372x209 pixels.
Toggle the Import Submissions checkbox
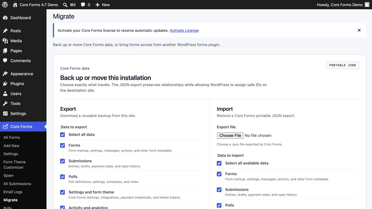tap(219, 190)
